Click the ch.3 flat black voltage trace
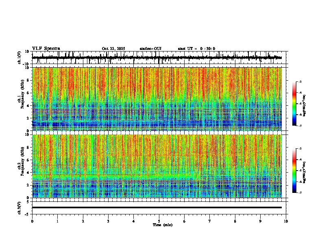 coord(157,207)
